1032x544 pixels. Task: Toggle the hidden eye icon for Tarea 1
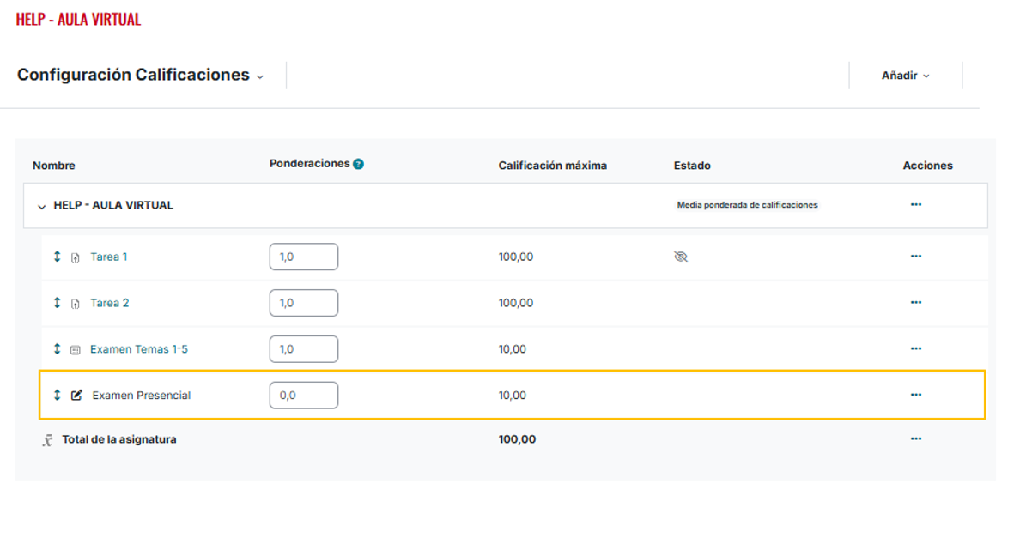[681, 257]
